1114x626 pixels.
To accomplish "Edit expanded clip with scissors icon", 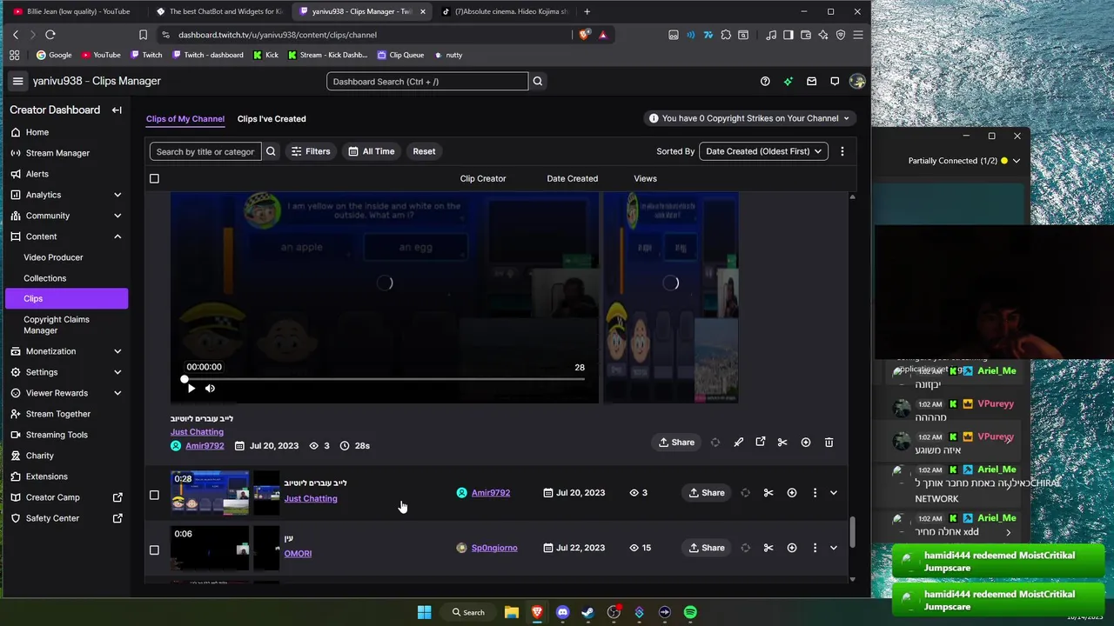I will 782,443.
